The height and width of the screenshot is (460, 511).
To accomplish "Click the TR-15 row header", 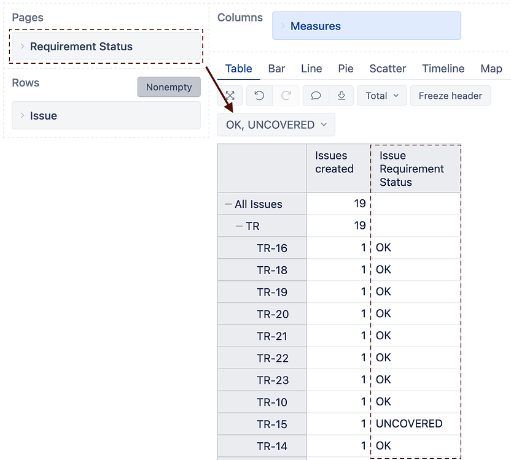I will click(x=272, y=424).
